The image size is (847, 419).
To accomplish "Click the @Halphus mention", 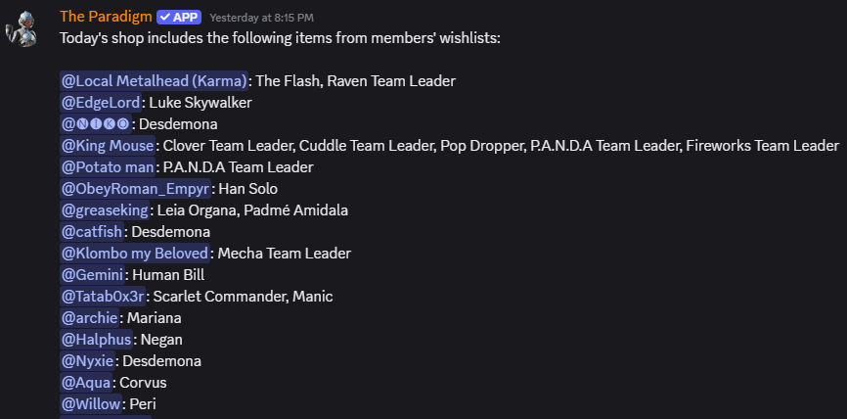I will tap(96, 340).
